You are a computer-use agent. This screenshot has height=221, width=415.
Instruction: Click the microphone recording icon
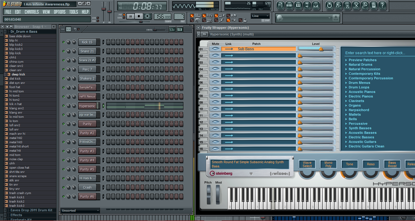click(365, 5)
